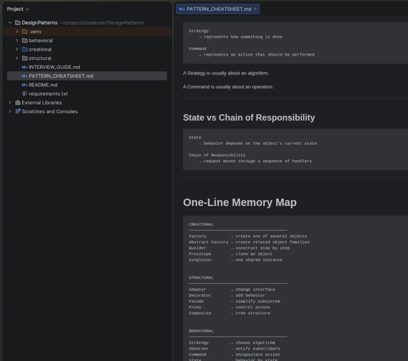Click the One-Line Memory Map heading

(240, 202)
